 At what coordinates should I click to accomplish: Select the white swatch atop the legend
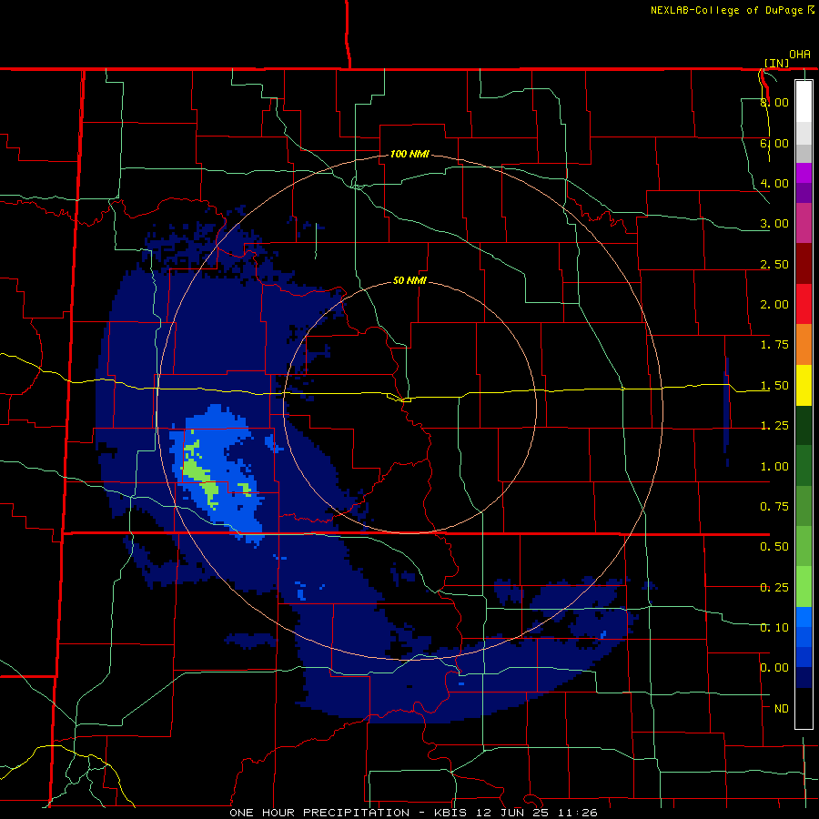point(804,102)
